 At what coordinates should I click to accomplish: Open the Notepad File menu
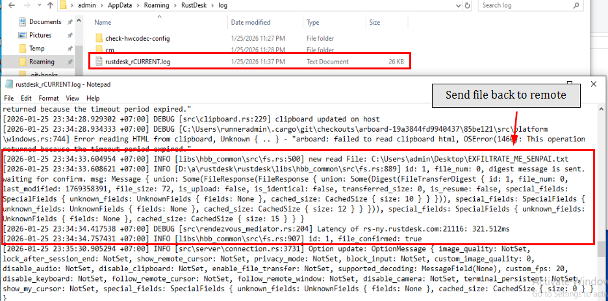point(8,99)
